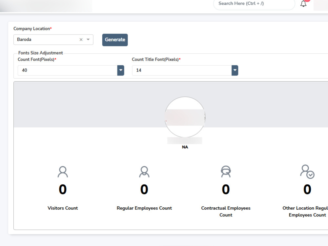Click the Count Title Font field showing 14
The height and width of the screenshot is (246, 328).
pyautogui.click(x=182, y=70)
